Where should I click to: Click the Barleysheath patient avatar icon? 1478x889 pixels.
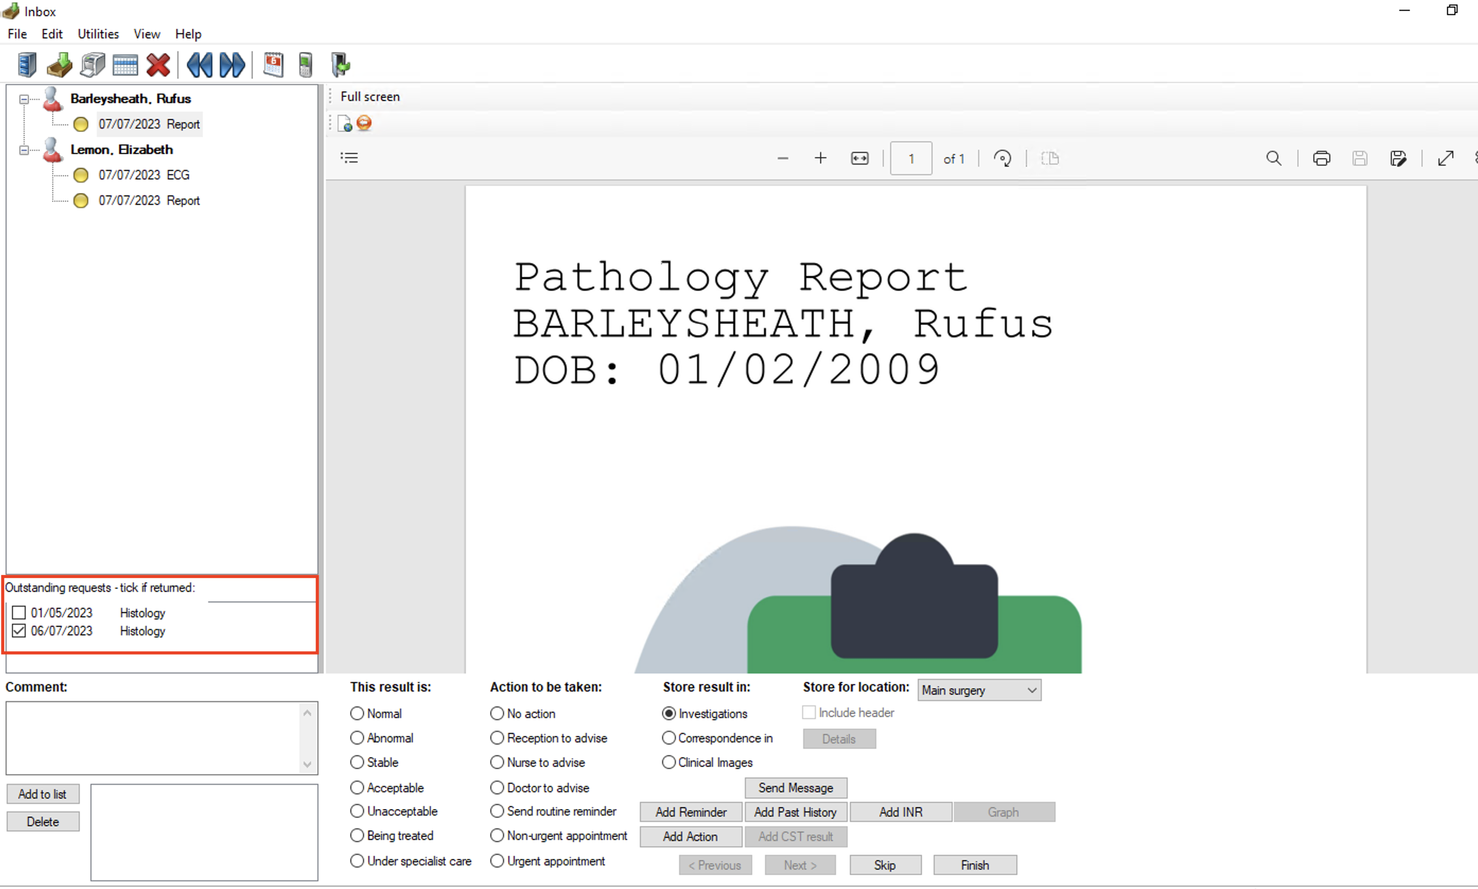(53, 99)
